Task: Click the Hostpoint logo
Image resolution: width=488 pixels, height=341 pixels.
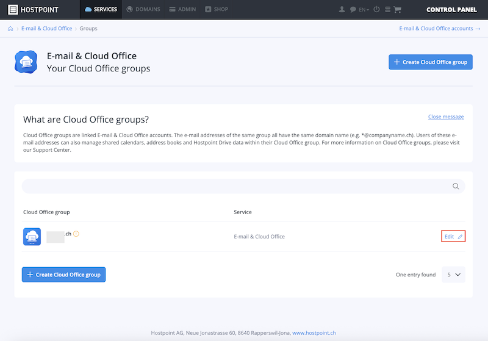Action: point(33,10)
